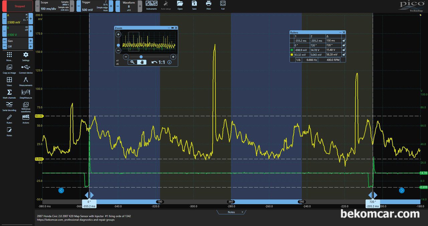Viewport: 428px width, 226px height.
Task: Open Math channels
Action: click(x=9, y=94)
